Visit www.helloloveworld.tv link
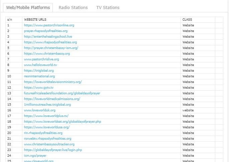Screen dimensions: 229x162 coord(40,65)
